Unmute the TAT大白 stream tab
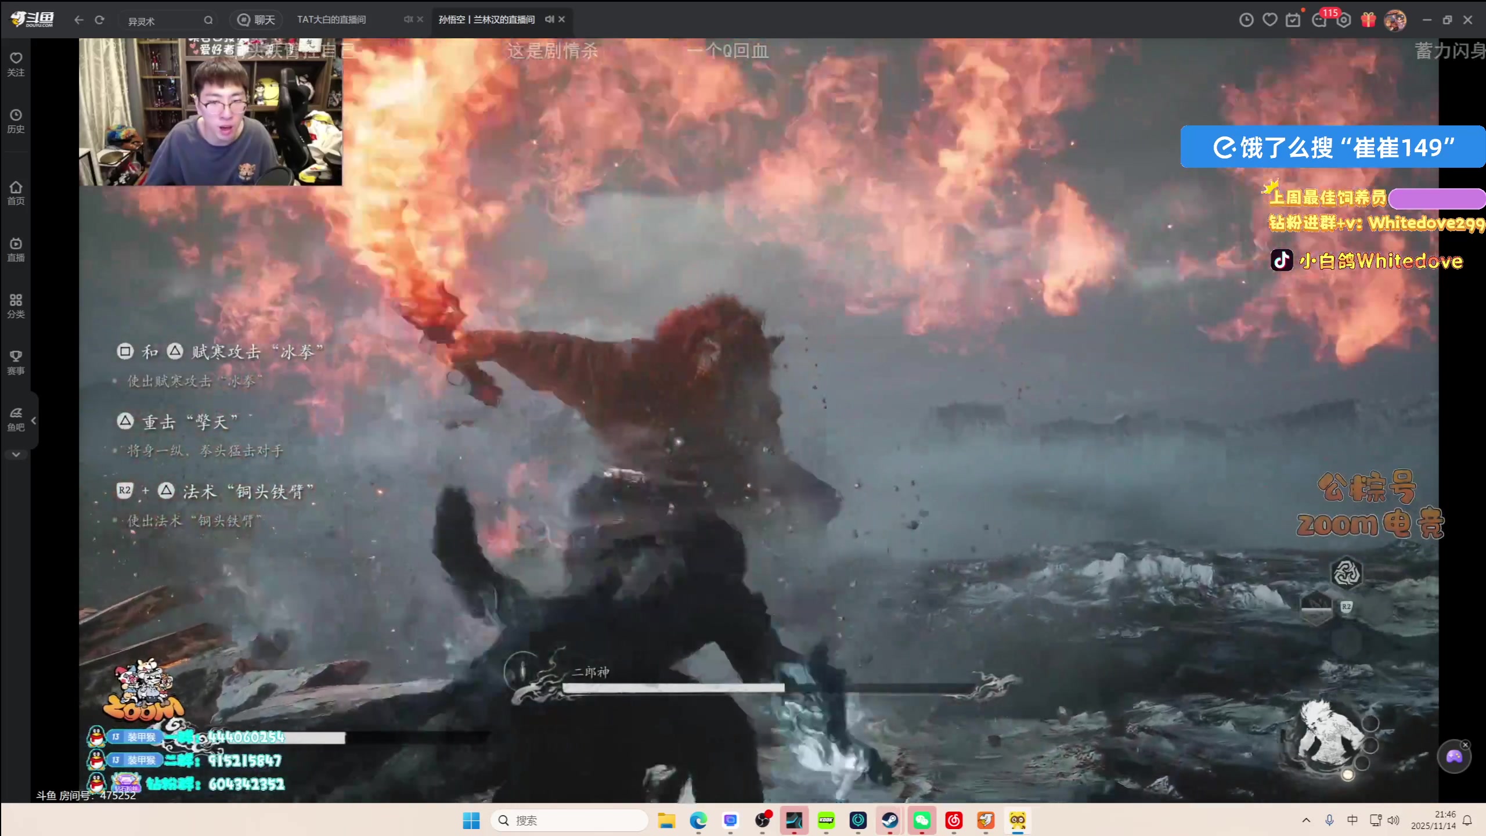1486x836 pixels. click(x=408, y=19)
